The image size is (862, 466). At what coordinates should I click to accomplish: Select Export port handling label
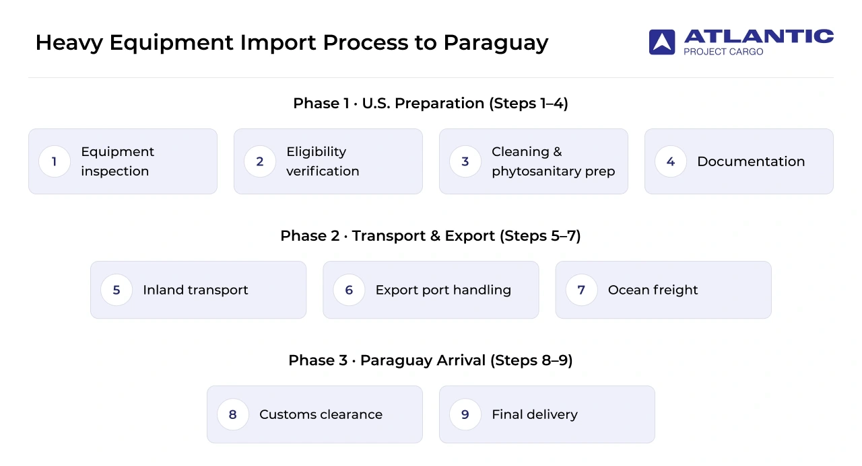[x=443, y=290]
